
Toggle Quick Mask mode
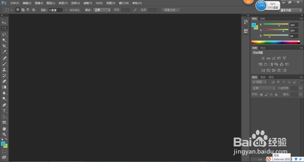4,151
